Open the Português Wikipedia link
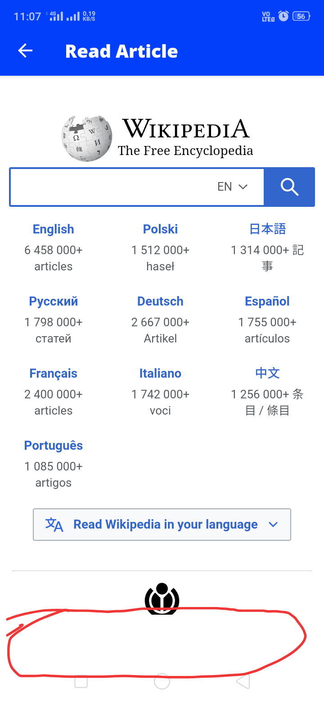This screenshot has height=703, width=324. [53, 445]
